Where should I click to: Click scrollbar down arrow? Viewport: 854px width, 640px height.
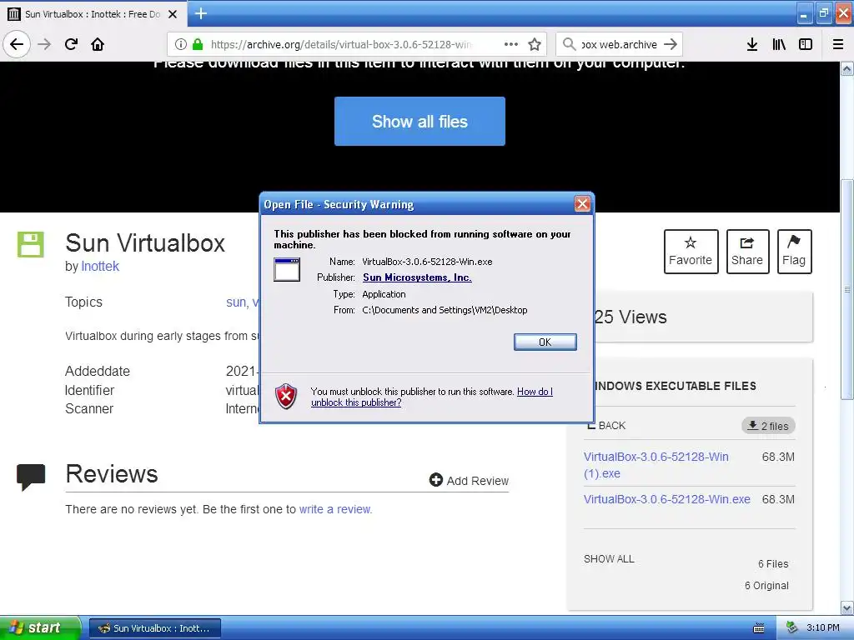(847, 607)
